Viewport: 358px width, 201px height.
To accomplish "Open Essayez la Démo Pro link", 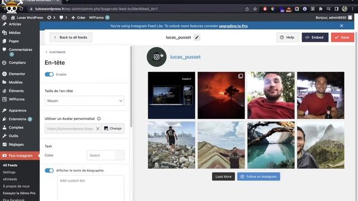I will (x=19, y=193).
